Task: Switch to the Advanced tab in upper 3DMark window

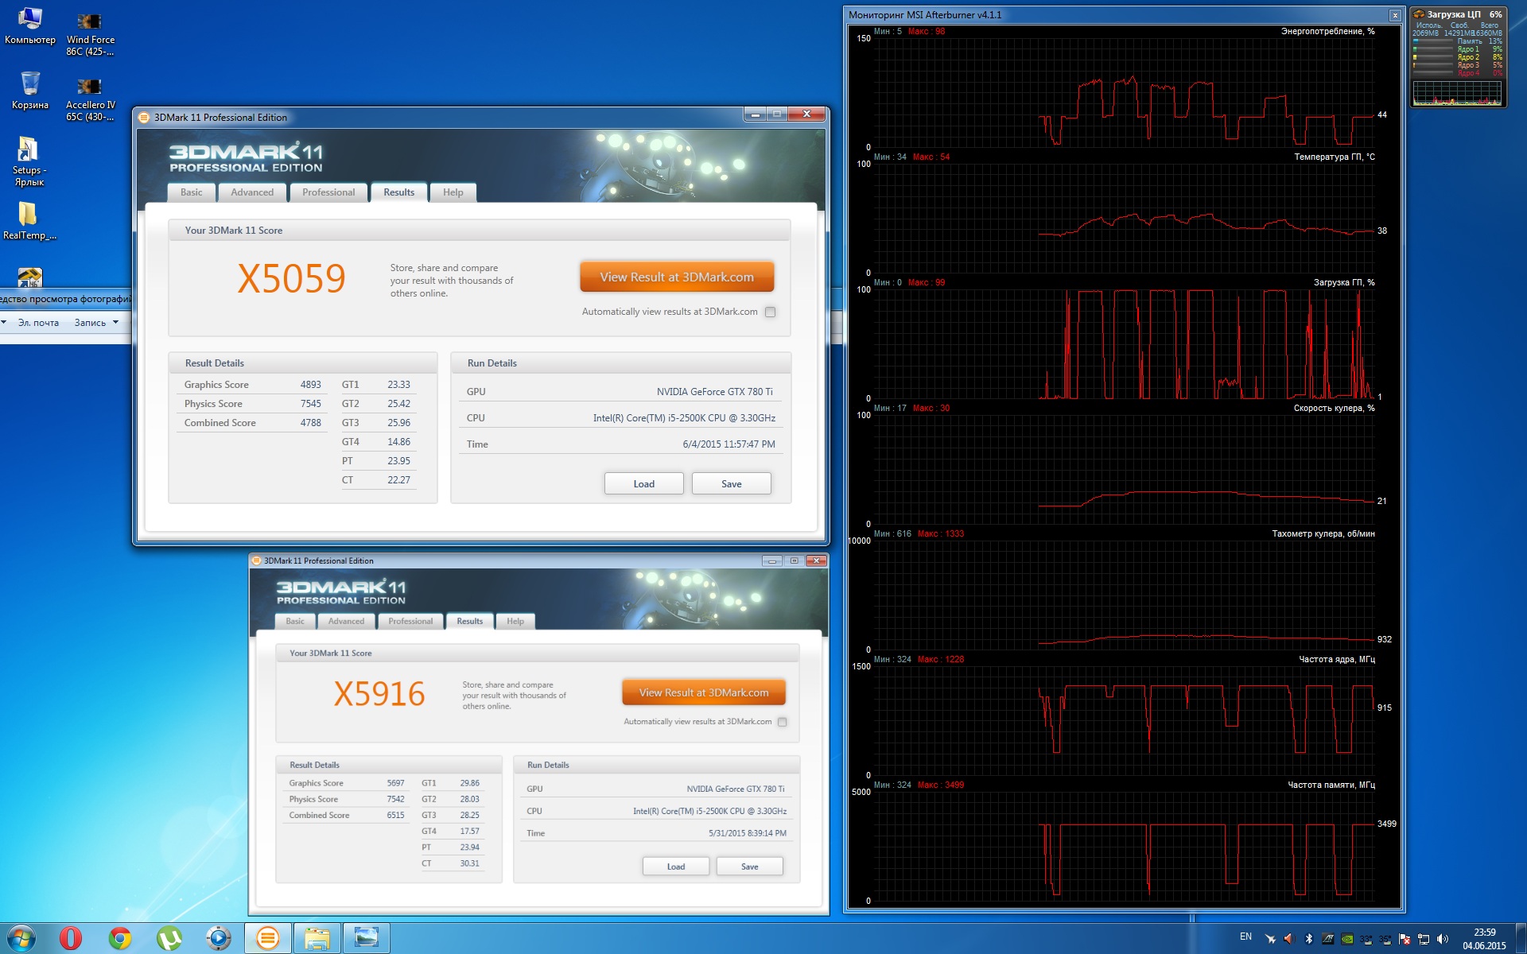Action: (252, 192)
